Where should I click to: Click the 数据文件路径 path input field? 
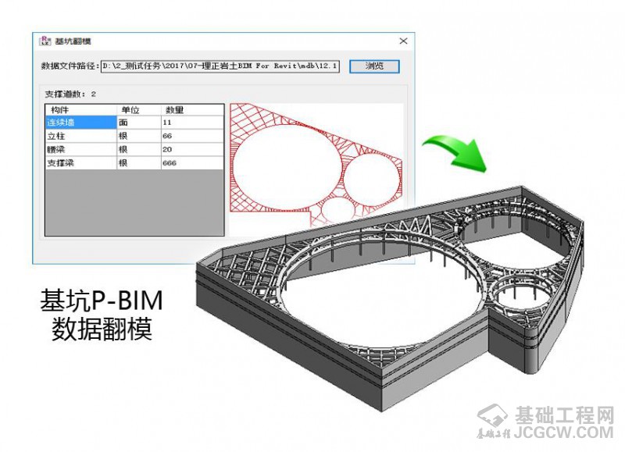click(221, 66)
